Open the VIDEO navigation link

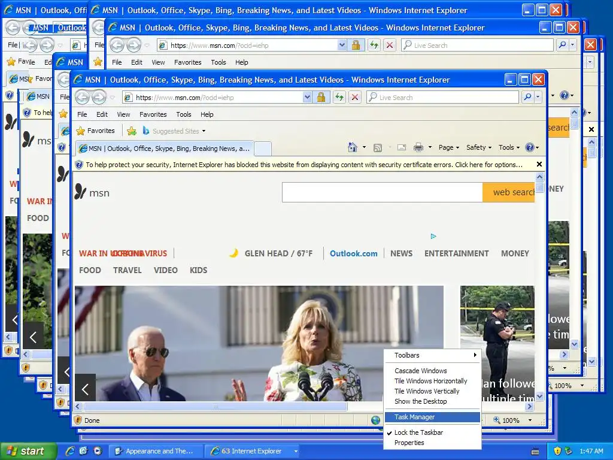[x=165, y=270]
